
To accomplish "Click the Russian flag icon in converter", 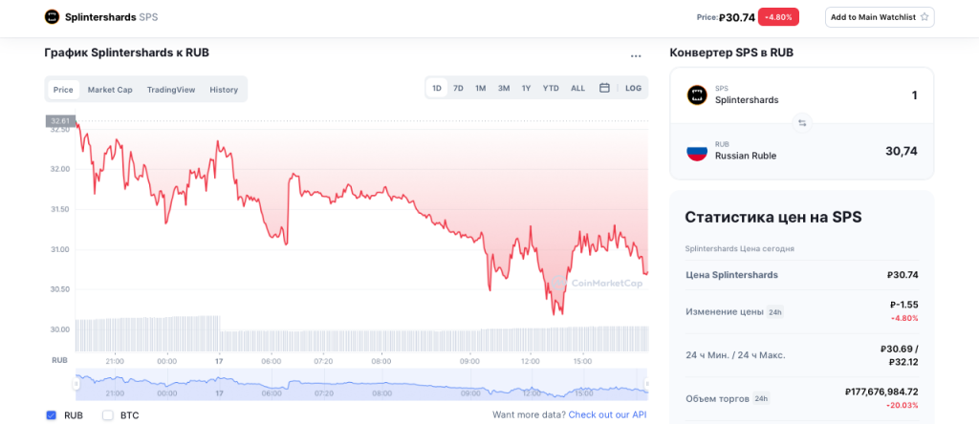I will pyautogui.click(x=696, y=151).
